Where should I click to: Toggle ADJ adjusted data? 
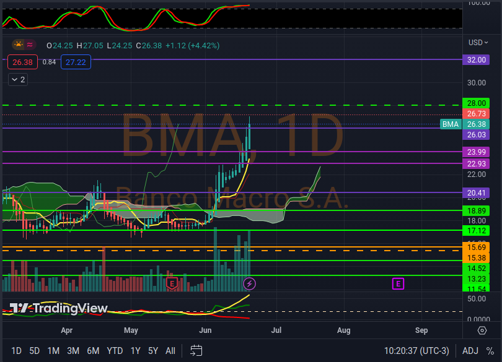pyautogui.click(x=470, y=351)
